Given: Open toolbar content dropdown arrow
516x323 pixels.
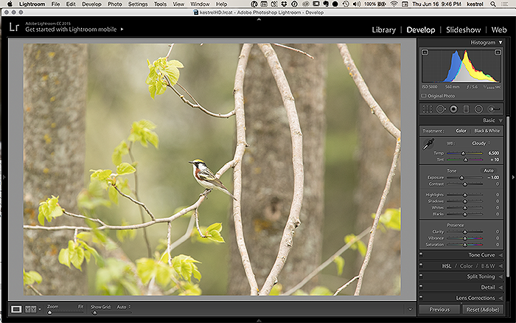Looking at the screenshot, I should [410, 309].
